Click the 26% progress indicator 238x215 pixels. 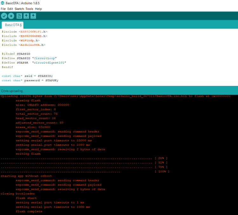161,158
